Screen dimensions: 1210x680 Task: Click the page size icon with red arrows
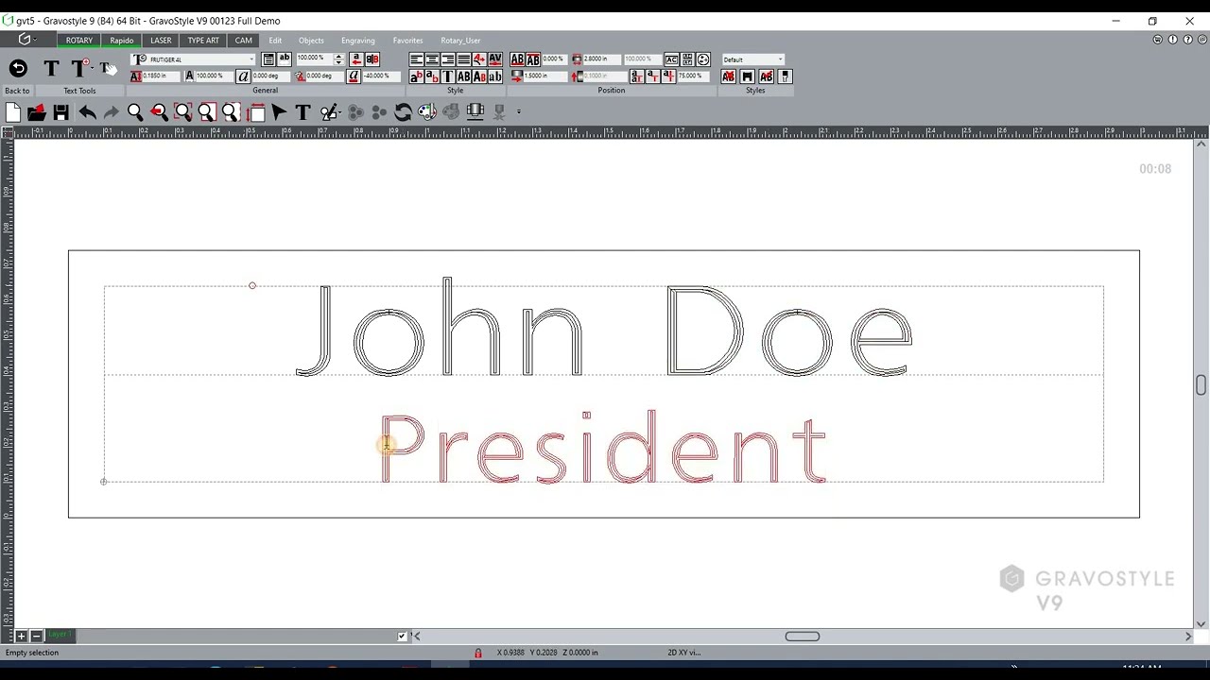(255, 112)
